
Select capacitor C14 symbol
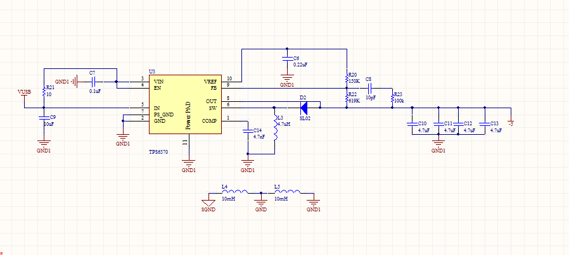pyautogui.click(x=248, y=131)
